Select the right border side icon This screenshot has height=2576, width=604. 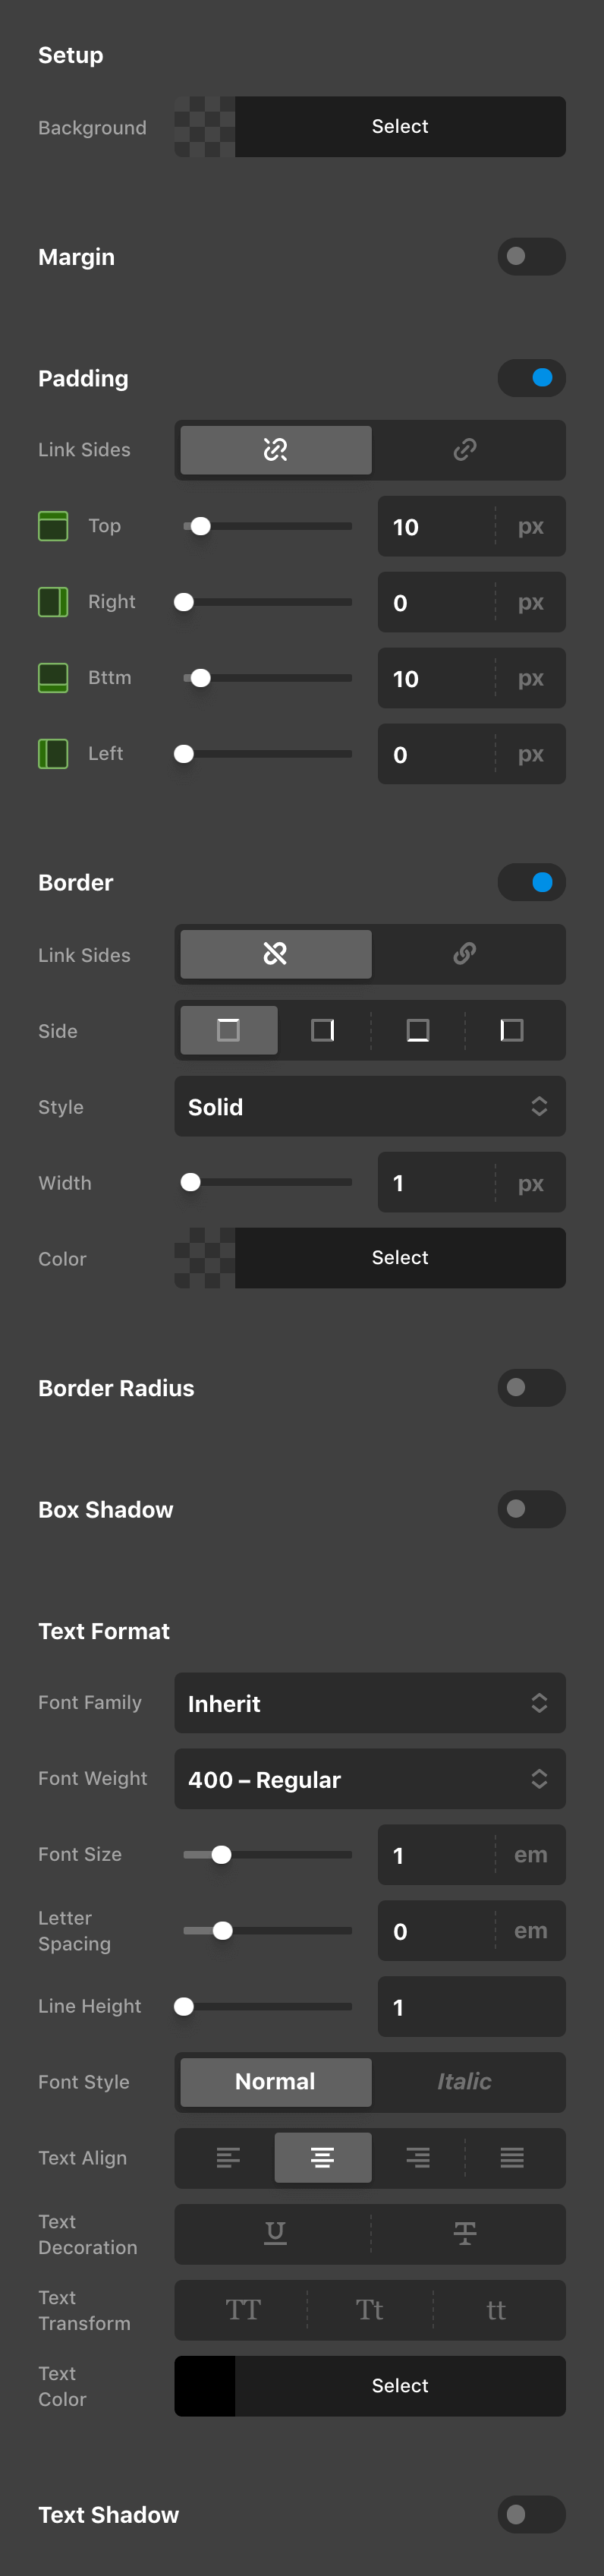pyautogui.click(x=322, y=1030)
